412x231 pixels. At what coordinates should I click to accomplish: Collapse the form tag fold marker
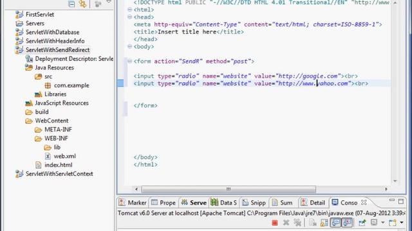(129, 61)
